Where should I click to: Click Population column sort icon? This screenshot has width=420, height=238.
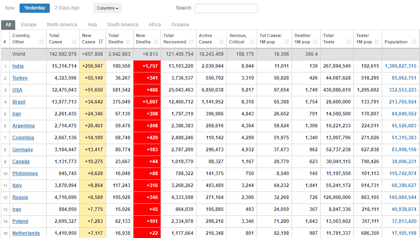click(414, 42)
